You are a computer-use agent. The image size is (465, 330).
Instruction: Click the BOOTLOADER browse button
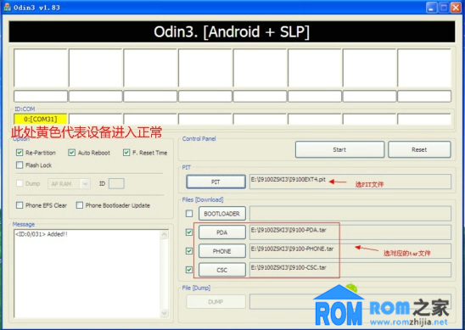tap(222, 214)
